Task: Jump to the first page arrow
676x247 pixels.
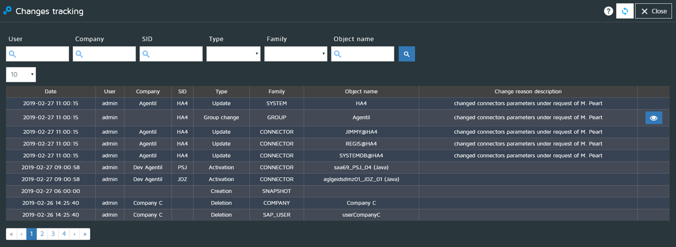Action: [x=11, y=234]
